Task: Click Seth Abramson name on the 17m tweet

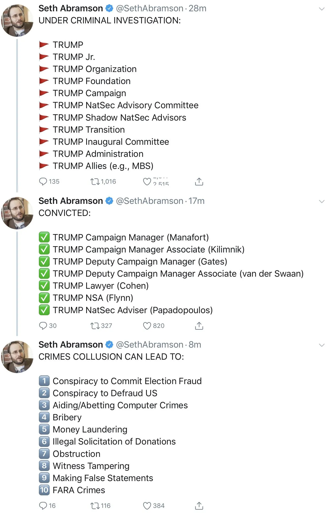Action: pyautogui.click(x=71, y=201)
